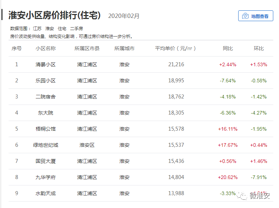Click the +1.53% month-on-month value
The width and height of the screenshot is (279, 208).
coord(259,64)
